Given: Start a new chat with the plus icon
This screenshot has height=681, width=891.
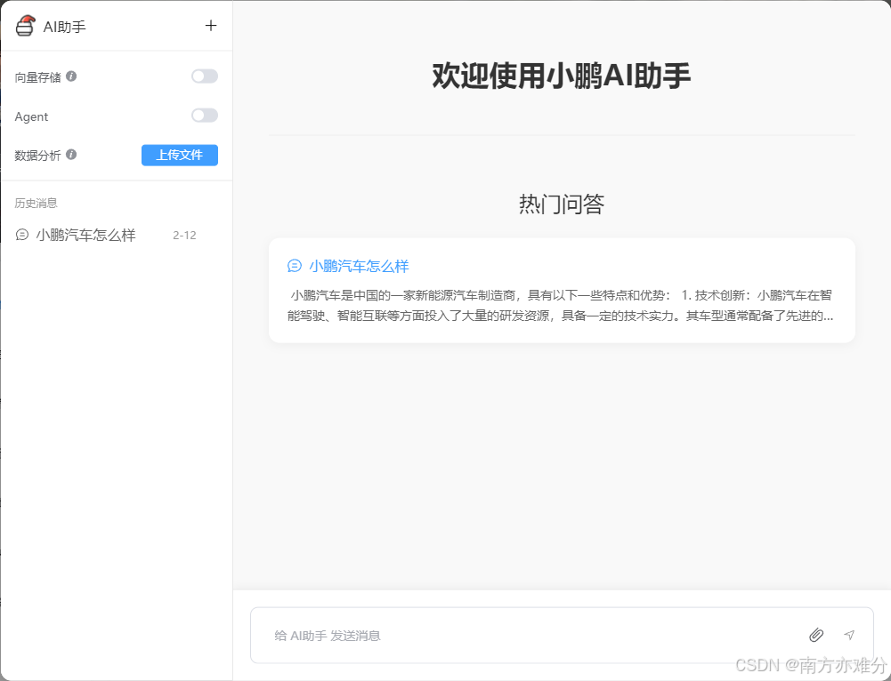Looking at the screenshot, I should pos(211,26).
